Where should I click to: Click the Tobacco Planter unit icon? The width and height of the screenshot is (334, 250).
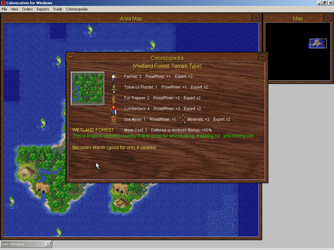click(114, 88)
